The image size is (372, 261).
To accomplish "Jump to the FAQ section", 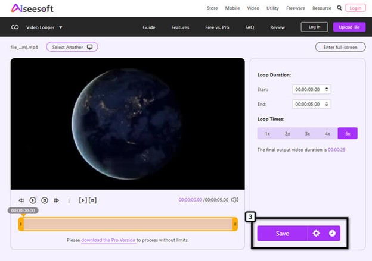I will click(x=250, y=27).
